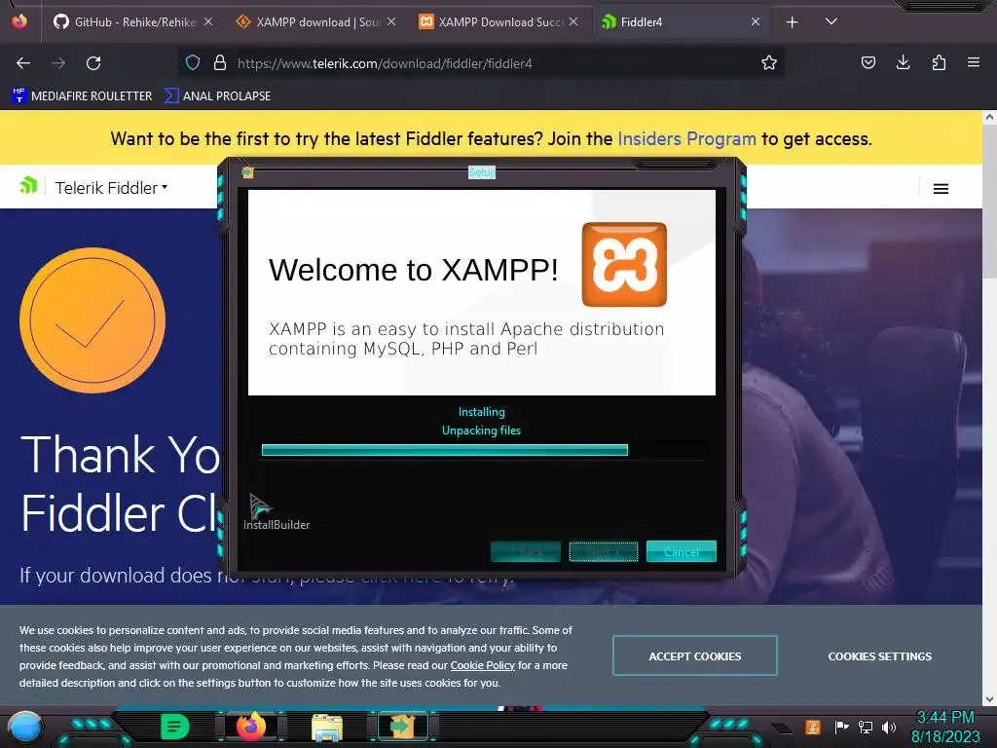Select the XAMPP installer taskbar icon

(x=402, y=727)
